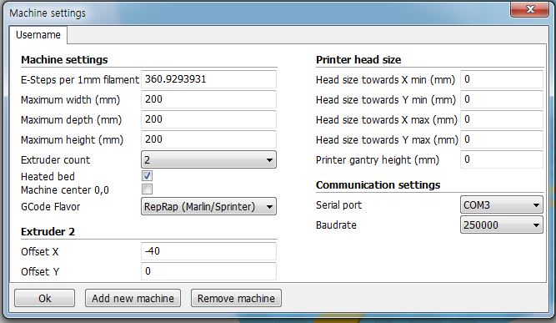Click Head size towards Y min field

tap(501, 99)
